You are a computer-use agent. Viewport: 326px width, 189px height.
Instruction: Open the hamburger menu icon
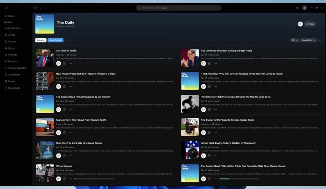7,8
